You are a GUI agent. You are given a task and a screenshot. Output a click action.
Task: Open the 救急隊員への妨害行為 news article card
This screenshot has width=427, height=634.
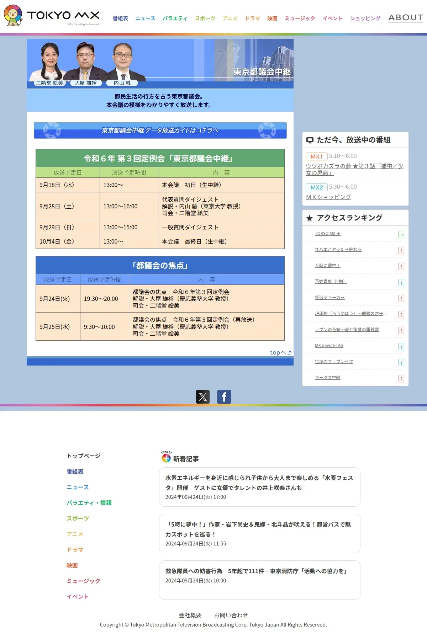(x=260, y=580)
